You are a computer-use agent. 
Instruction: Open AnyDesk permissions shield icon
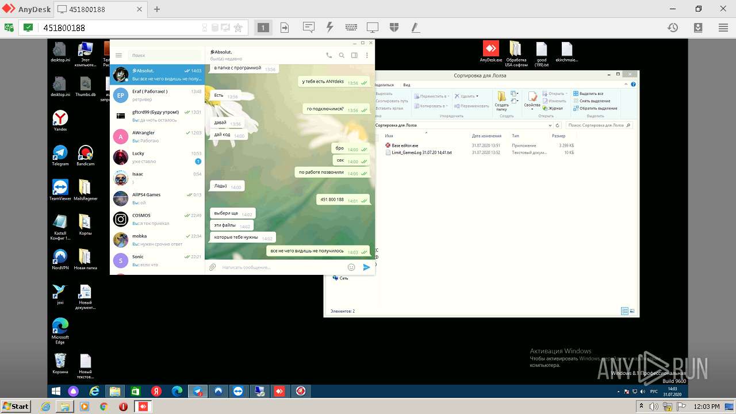tap(394, 28)
